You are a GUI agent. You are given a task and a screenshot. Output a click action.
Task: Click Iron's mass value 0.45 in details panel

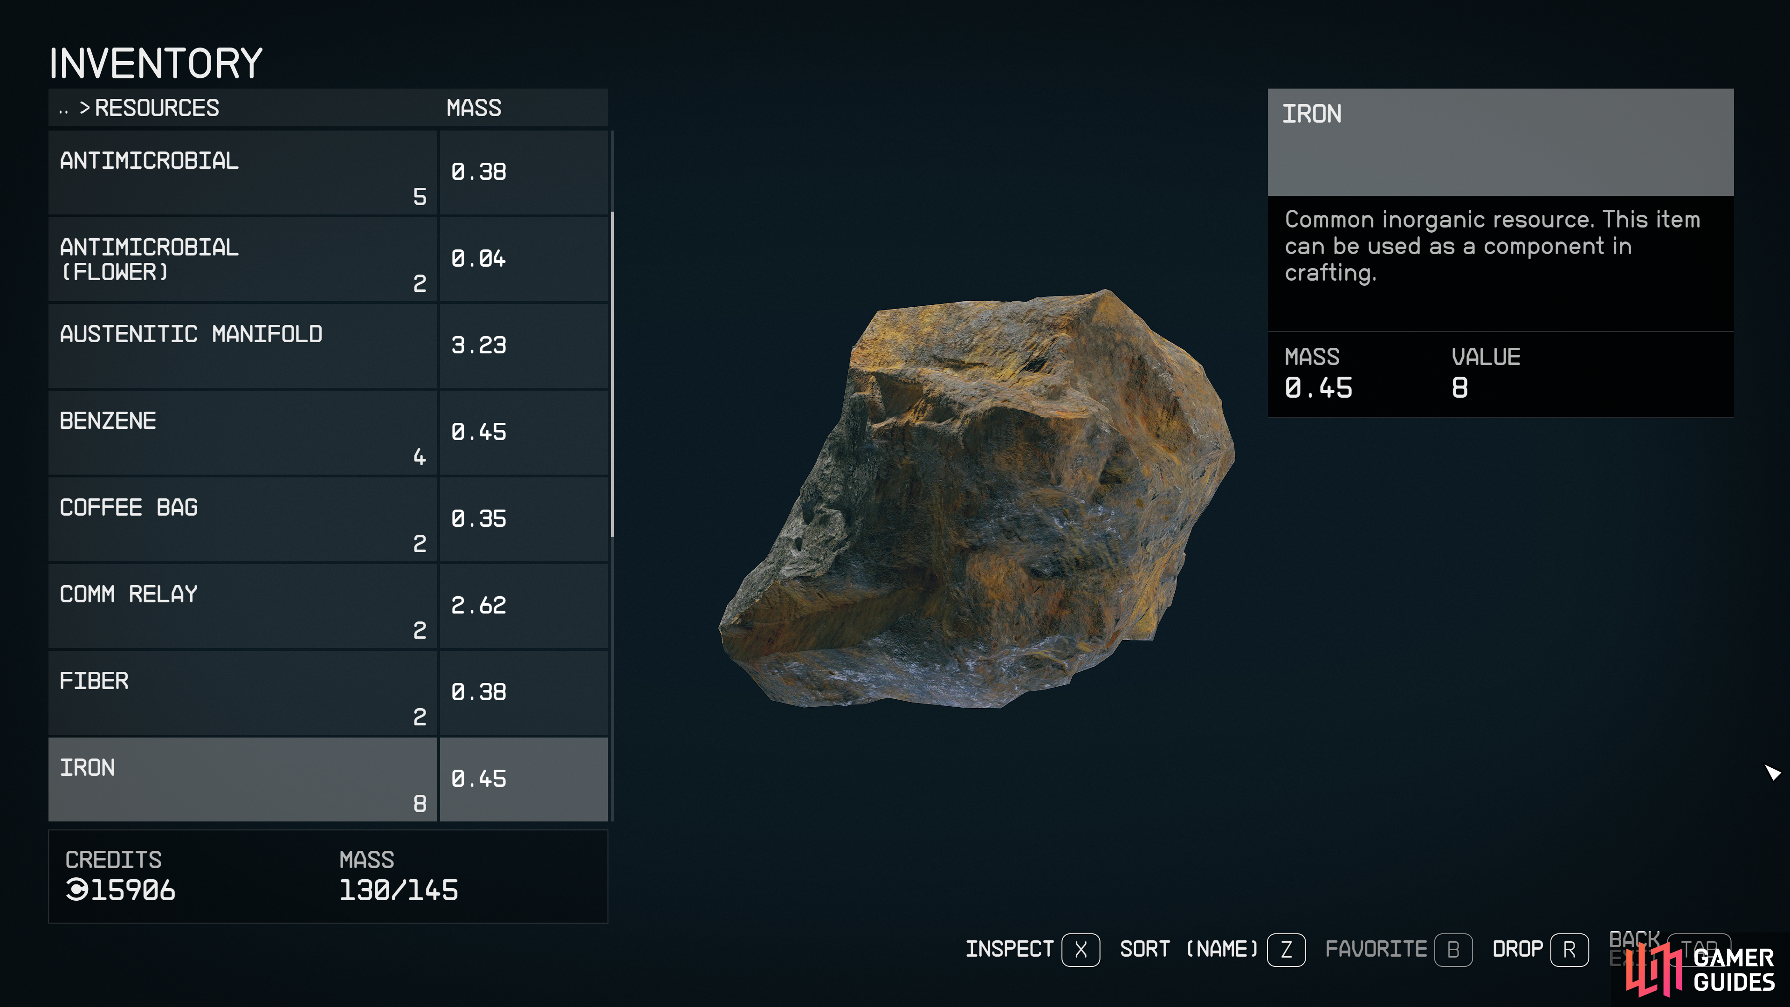pyautogui.click(x=1318, y=388)
